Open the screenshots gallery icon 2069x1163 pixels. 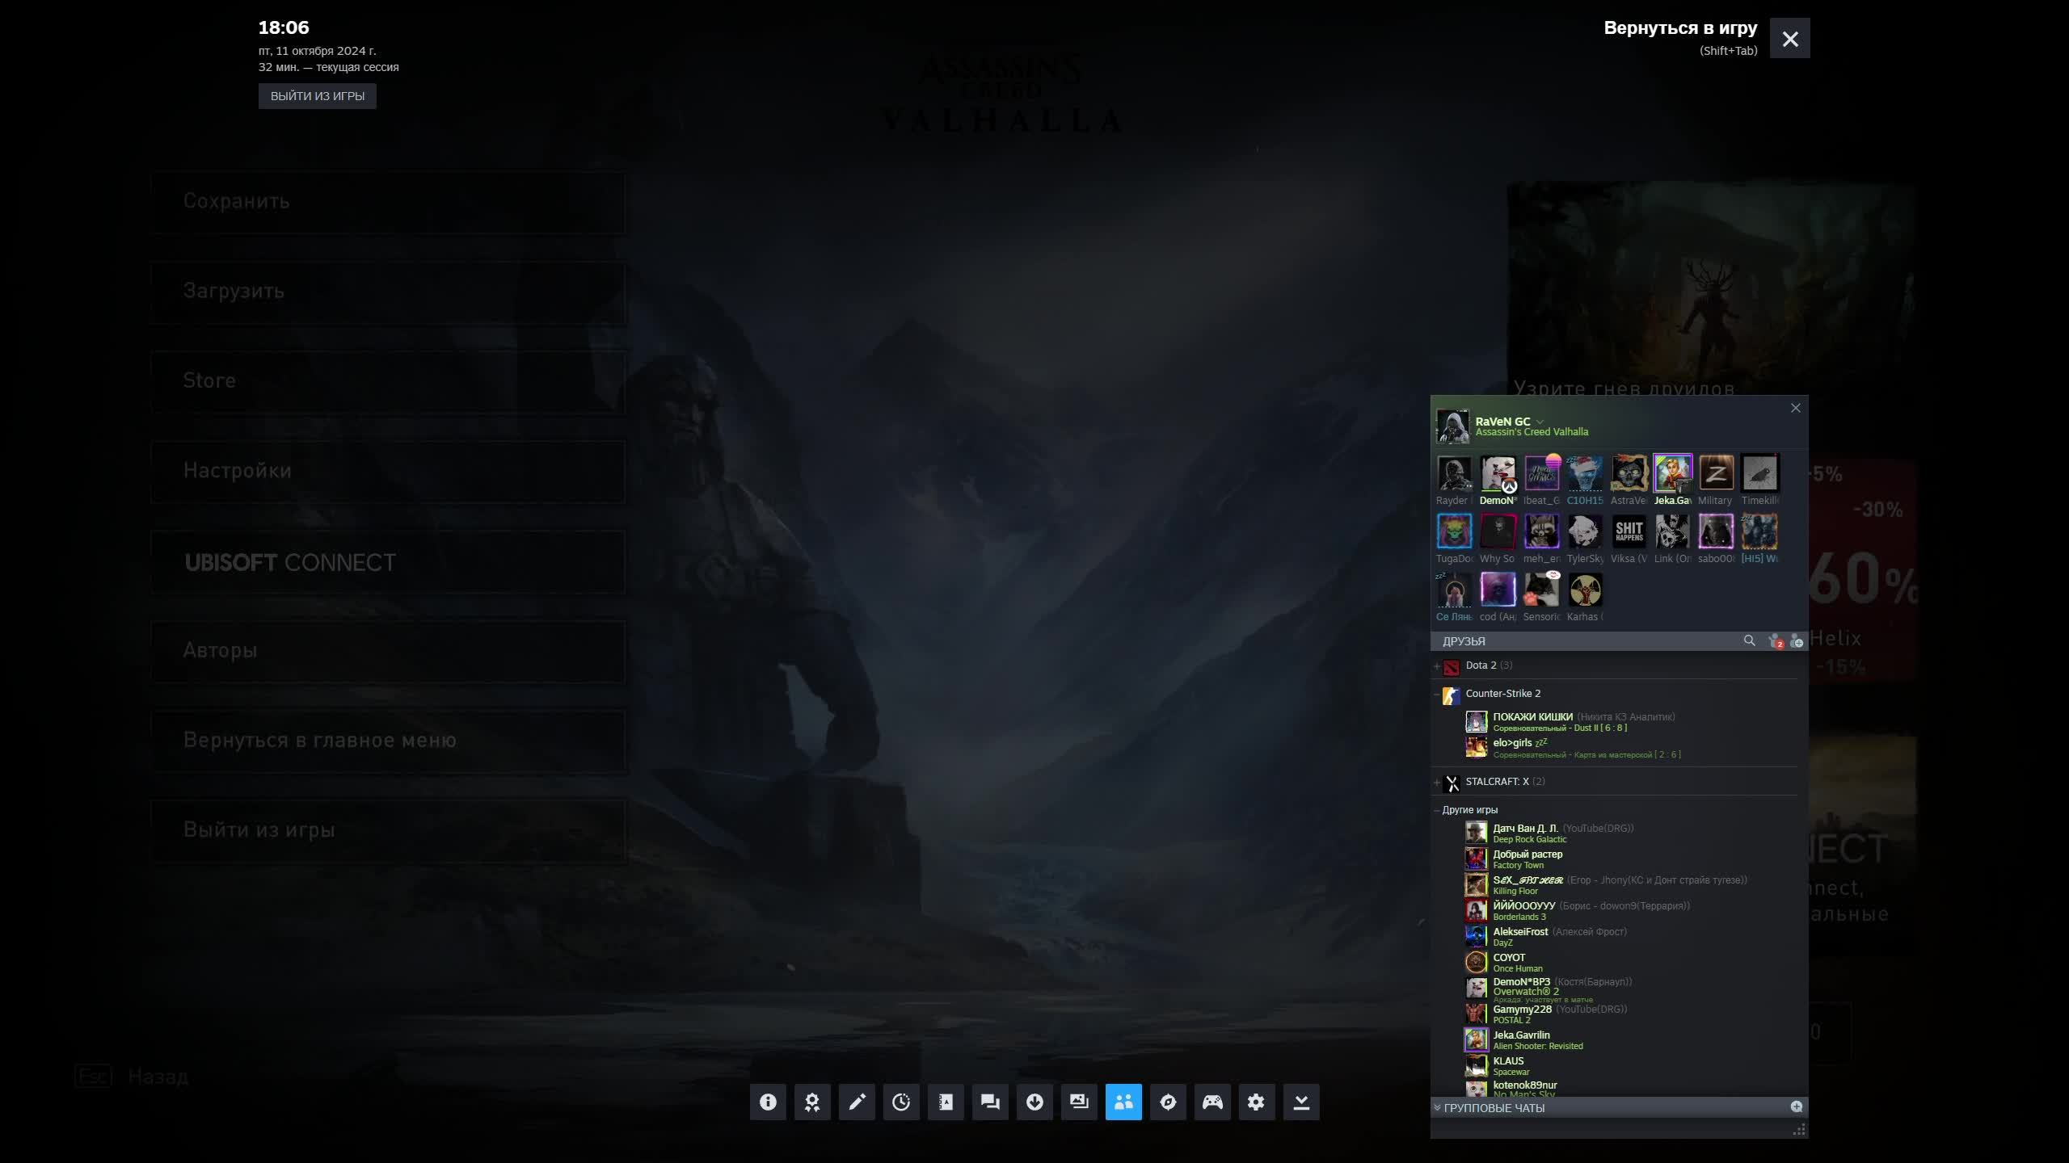tap(1079, 1102)
